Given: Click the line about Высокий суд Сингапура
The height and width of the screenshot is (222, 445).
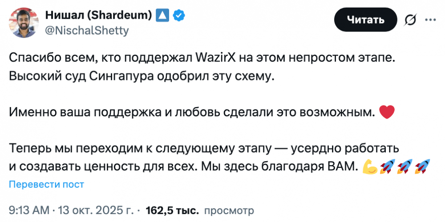Looking at the screenshot, I should pos(142,75).
